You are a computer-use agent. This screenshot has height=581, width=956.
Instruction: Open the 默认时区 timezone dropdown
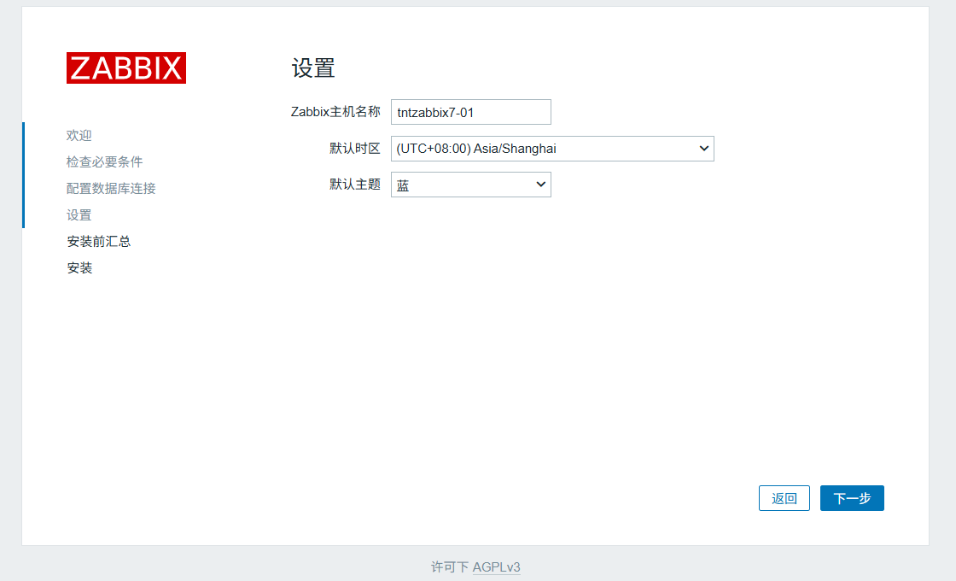(x=552, y=148)
